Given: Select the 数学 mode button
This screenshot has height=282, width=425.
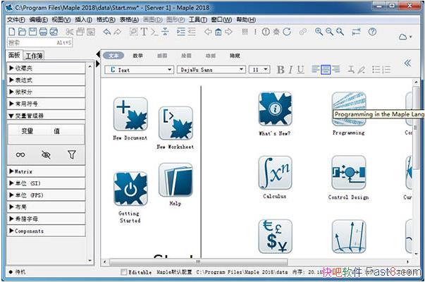Looking at the screenshot, I should click(137, 55).
